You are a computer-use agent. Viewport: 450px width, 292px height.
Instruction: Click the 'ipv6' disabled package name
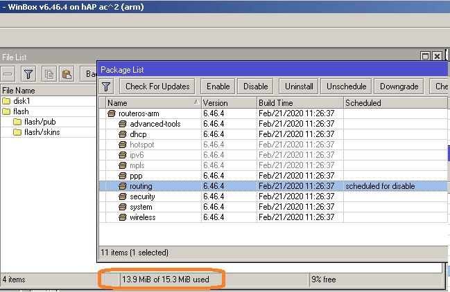point(137,155)
